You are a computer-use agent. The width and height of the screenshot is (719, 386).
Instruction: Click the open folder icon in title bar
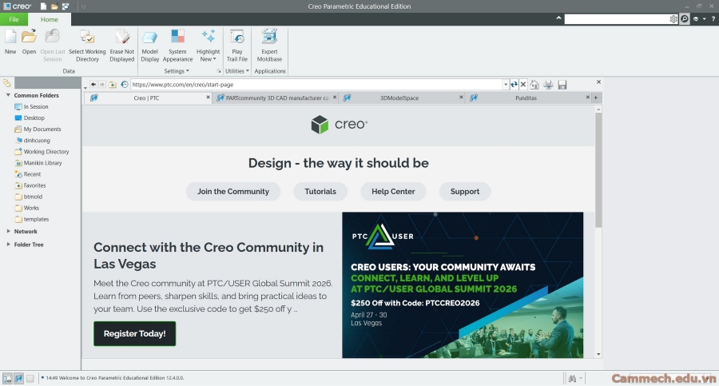click(54, 6)
